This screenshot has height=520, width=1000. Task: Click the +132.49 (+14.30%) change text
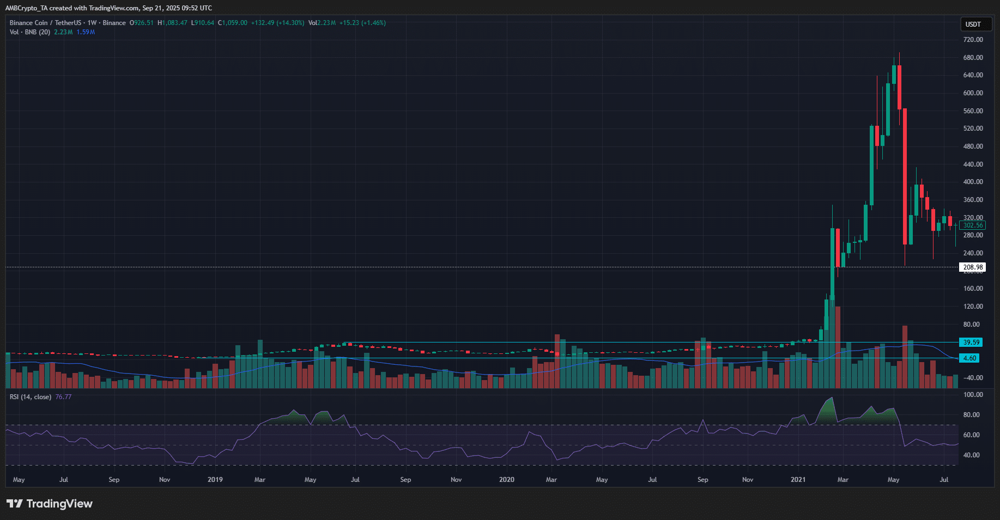click(x=277, y=23)
